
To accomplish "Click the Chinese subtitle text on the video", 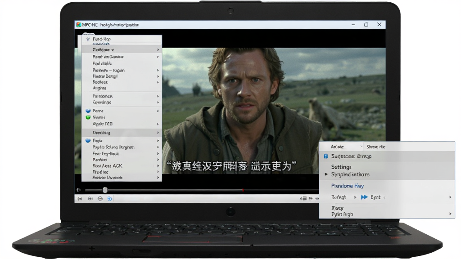I will tap(231, 166).
